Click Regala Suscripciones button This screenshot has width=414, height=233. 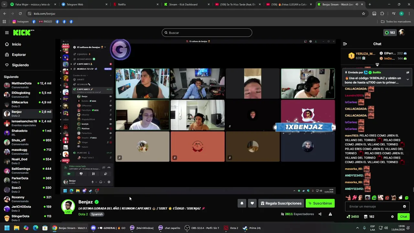[281, 203]
